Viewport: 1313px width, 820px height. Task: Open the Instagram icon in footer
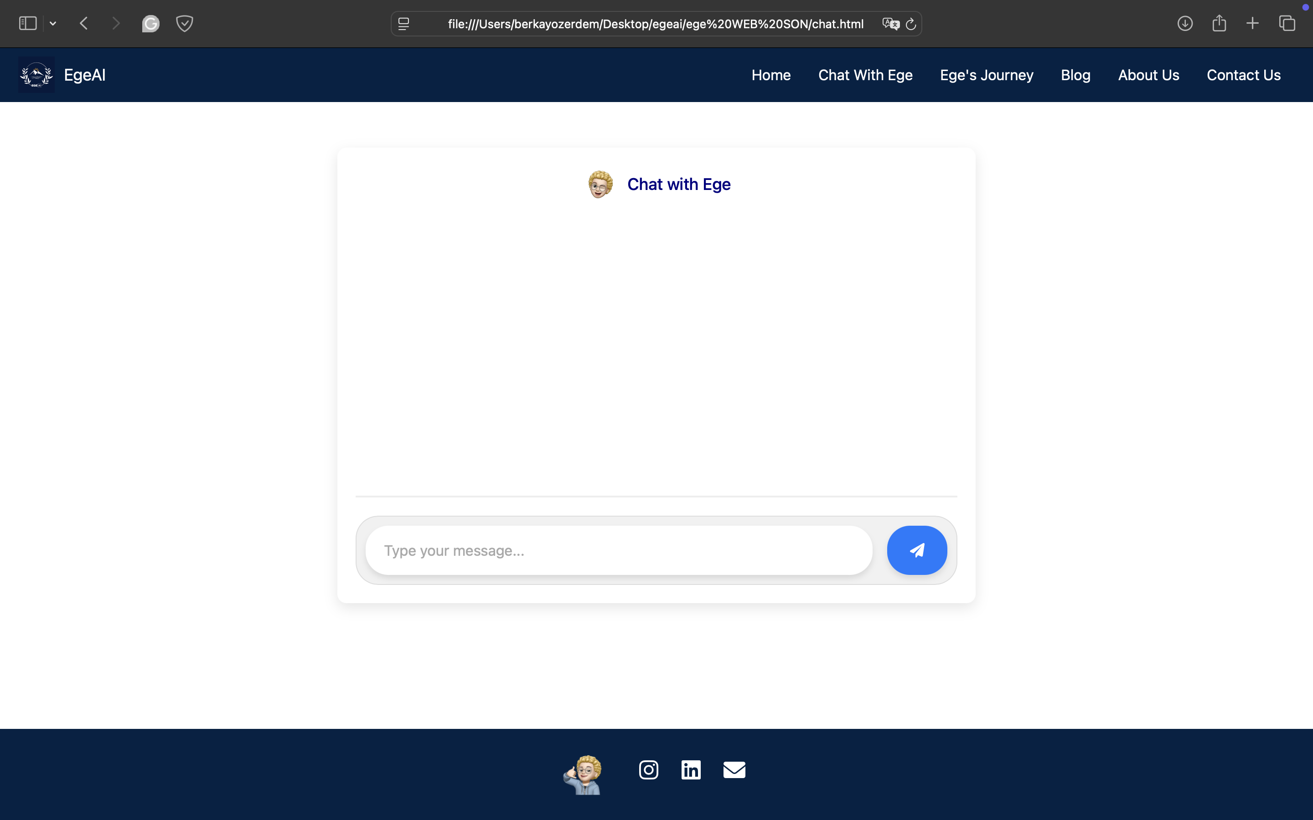click(x=648, y=769)
